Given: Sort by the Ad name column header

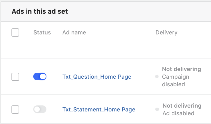Looking at the screenshot, I should click(74, 33).
